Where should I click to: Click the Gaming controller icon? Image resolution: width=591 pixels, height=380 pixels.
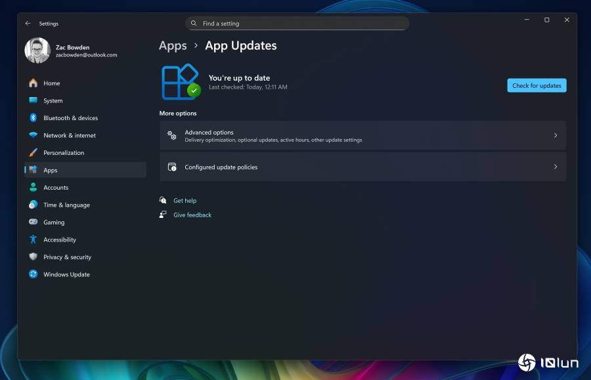tap(33, 222)
